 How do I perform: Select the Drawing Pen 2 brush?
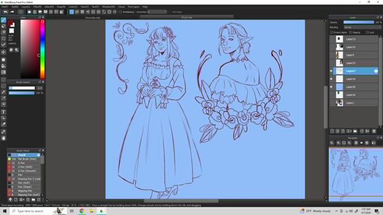(x=24, y=179)
